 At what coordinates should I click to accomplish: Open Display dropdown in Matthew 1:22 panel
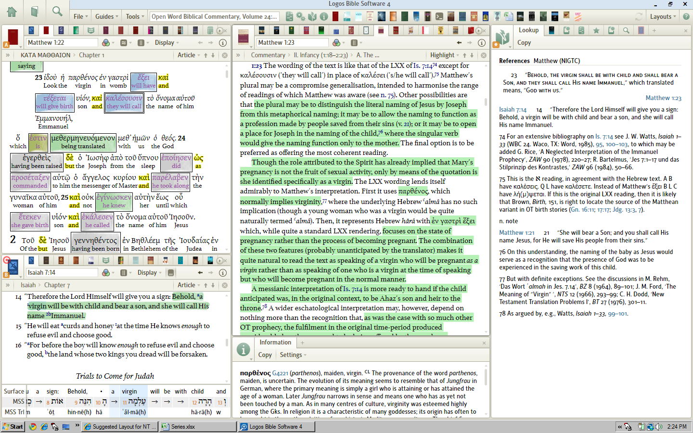point(167,43)
